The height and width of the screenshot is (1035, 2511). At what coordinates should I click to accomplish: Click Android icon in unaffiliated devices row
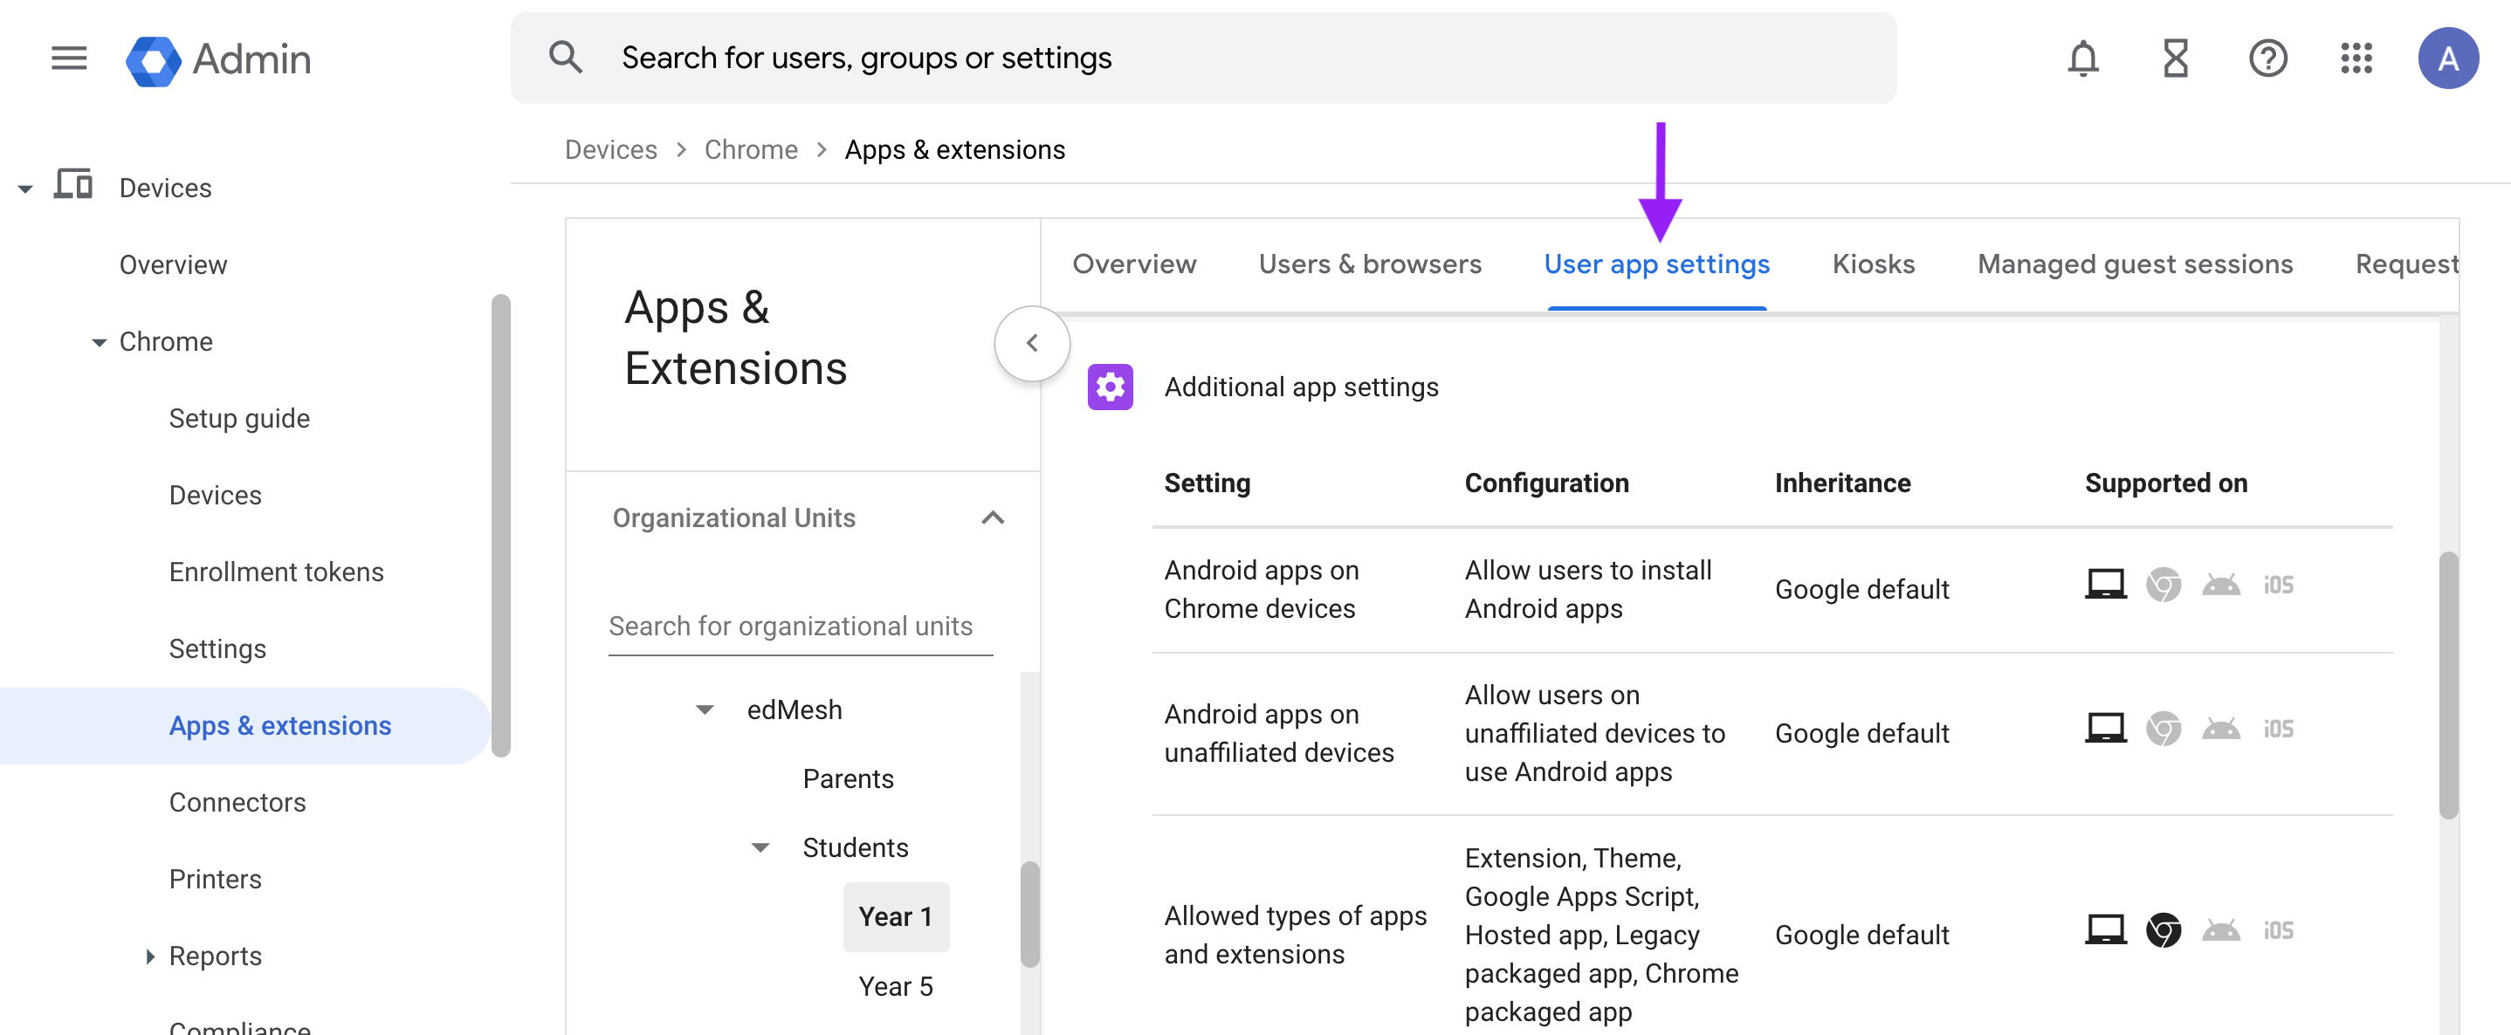pyautogui.click(x=2220, y=728)
